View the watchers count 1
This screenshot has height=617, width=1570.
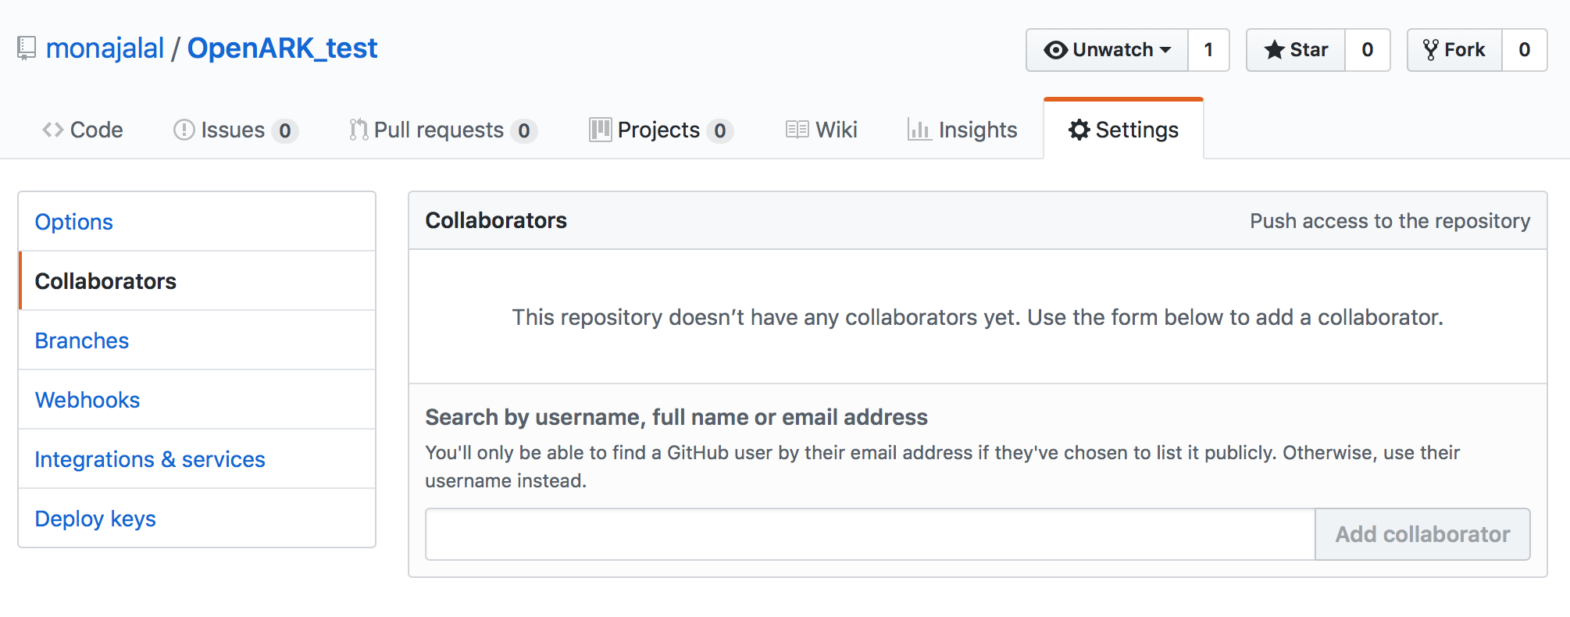1208,50
